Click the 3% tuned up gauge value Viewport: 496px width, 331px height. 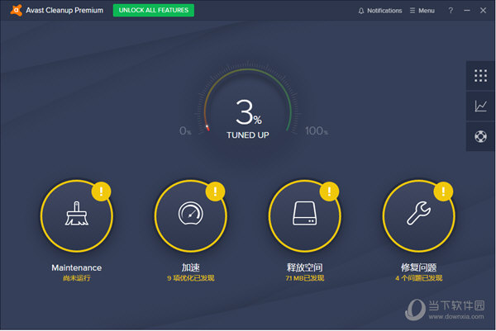coord(249,112)
